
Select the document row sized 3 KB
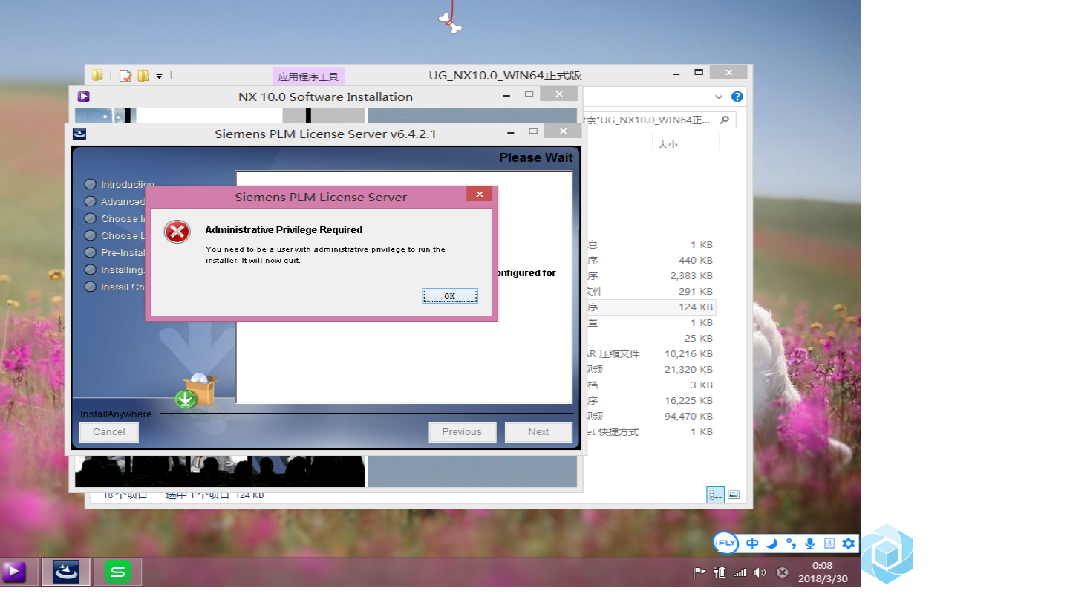[650, 385]
